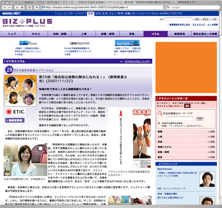Focus the Google search field in the toolbar
The height and width of the screenshot is (208, 222).
point(193,7)
